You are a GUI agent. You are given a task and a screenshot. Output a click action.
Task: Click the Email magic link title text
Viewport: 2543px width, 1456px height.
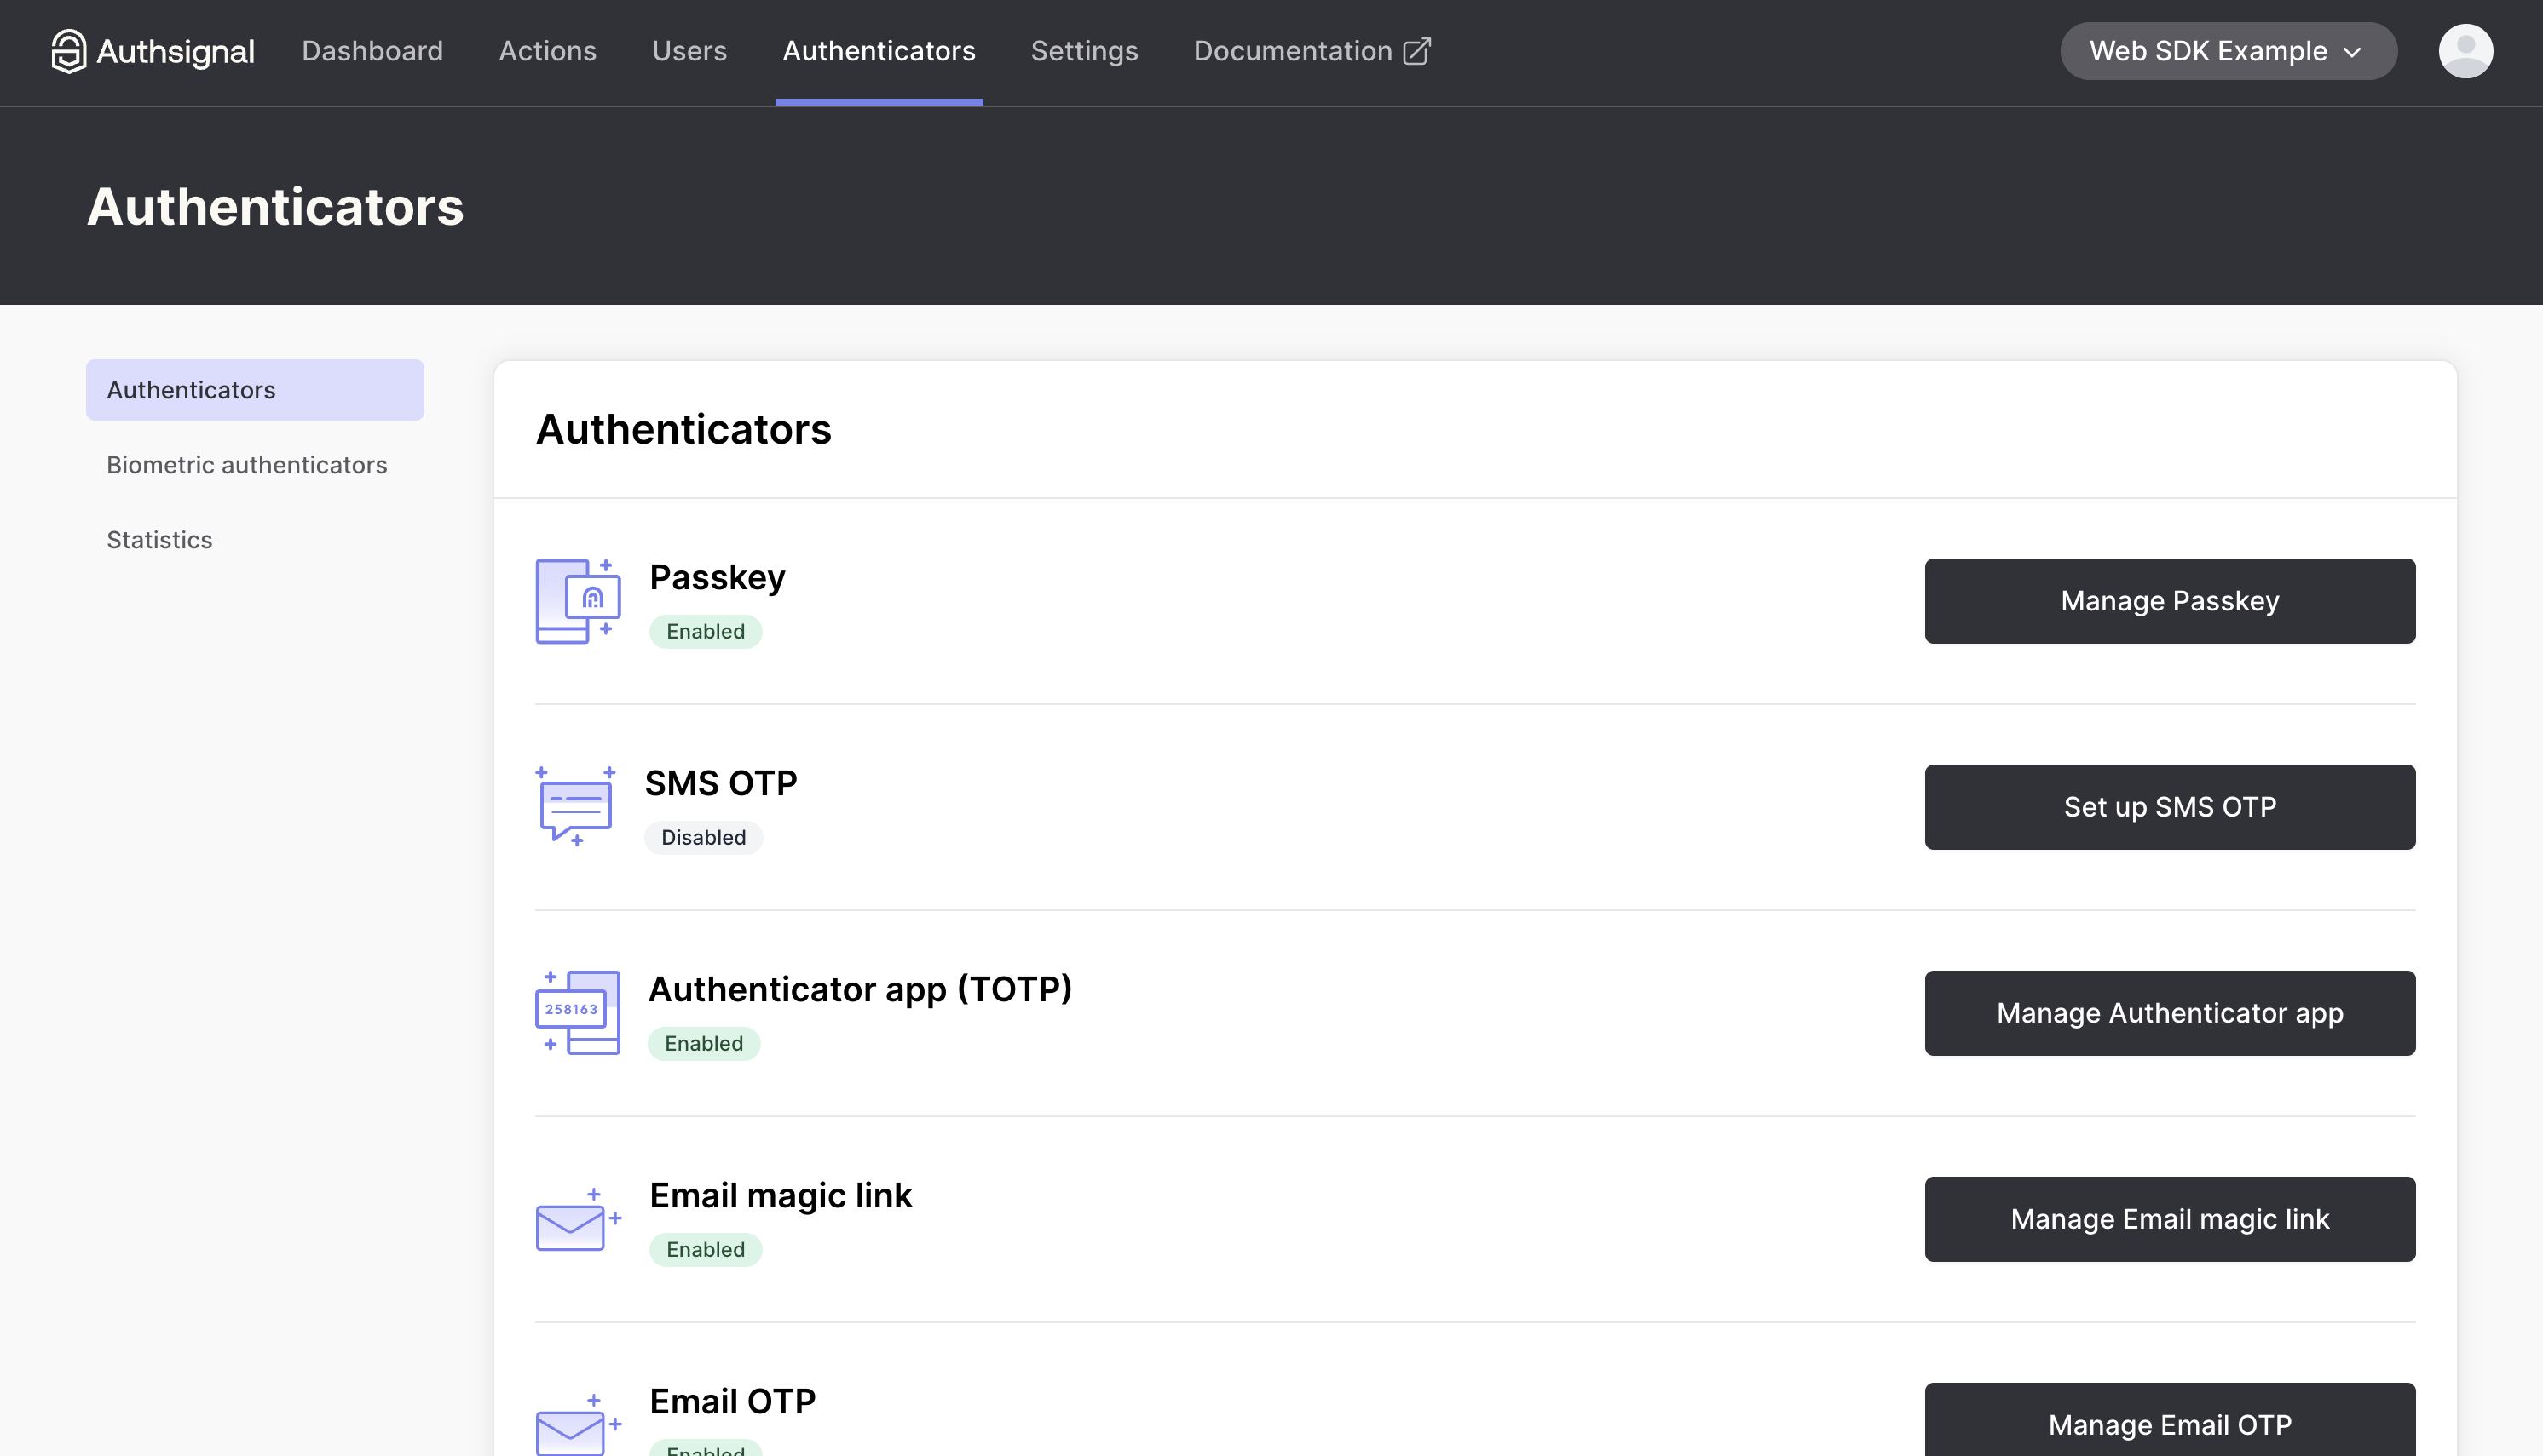pos(781,1195)
